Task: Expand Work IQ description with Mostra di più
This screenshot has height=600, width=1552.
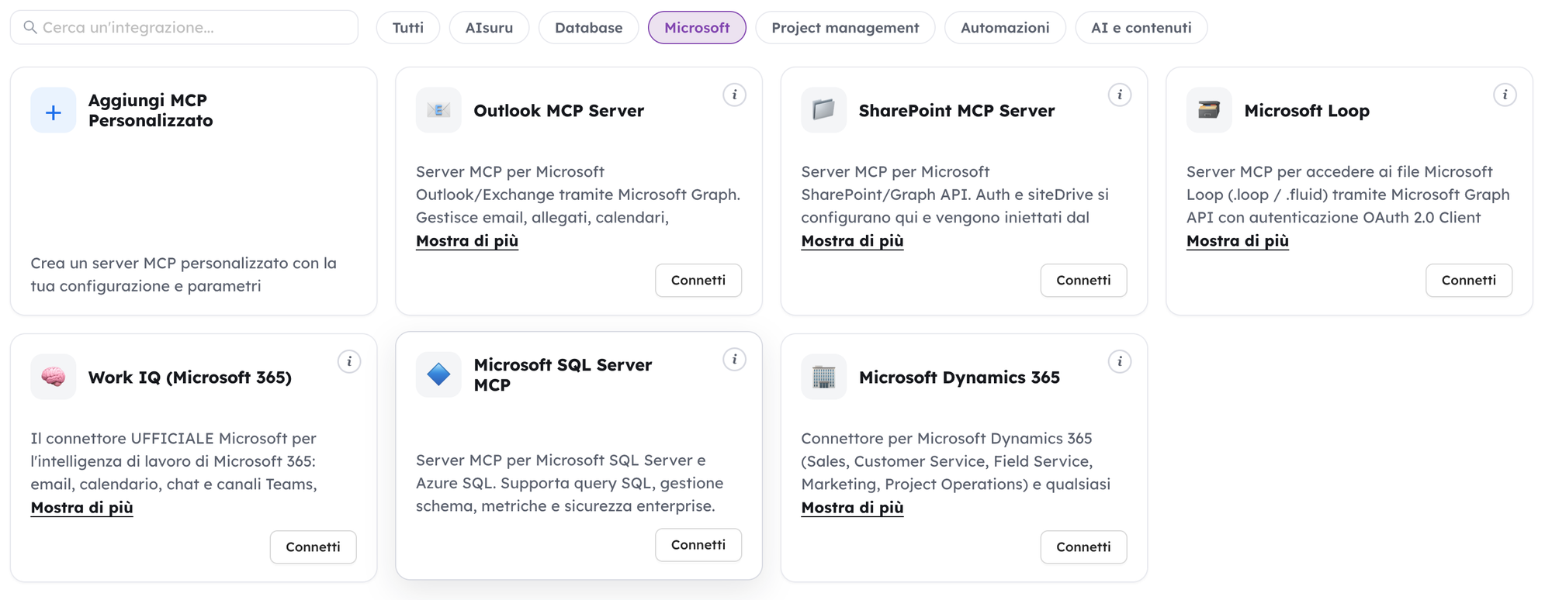Action: coord(82,507)
